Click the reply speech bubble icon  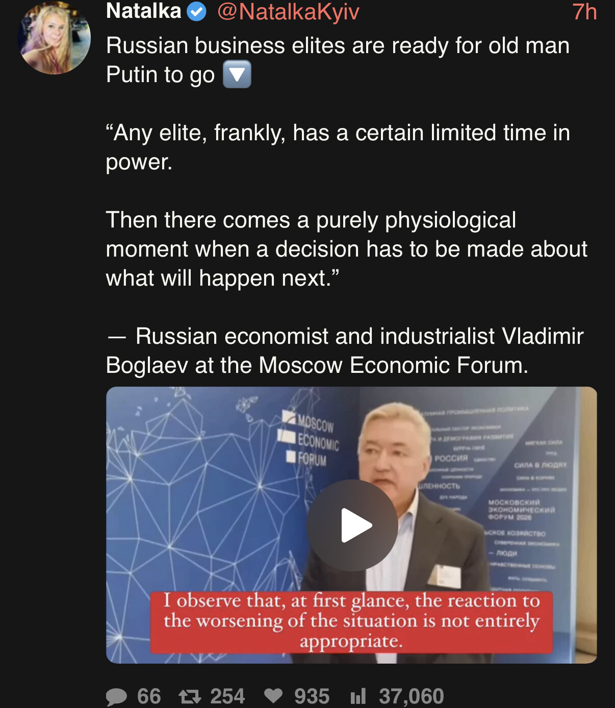tap(116, 696)
